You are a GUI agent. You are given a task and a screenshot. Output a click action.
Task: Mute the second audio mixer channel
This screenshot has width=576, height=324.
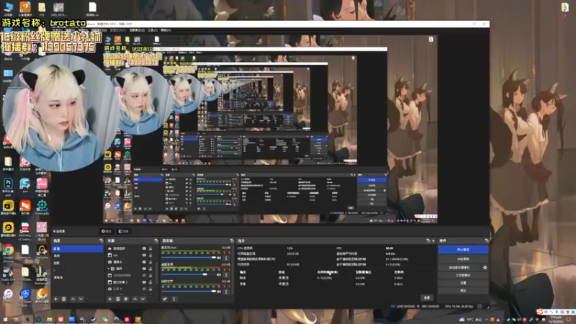(220, 274)
